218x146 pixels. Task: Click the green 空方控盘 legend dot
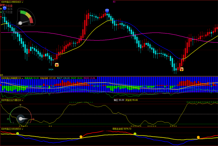pyautogui.click(x=1, y=12)
